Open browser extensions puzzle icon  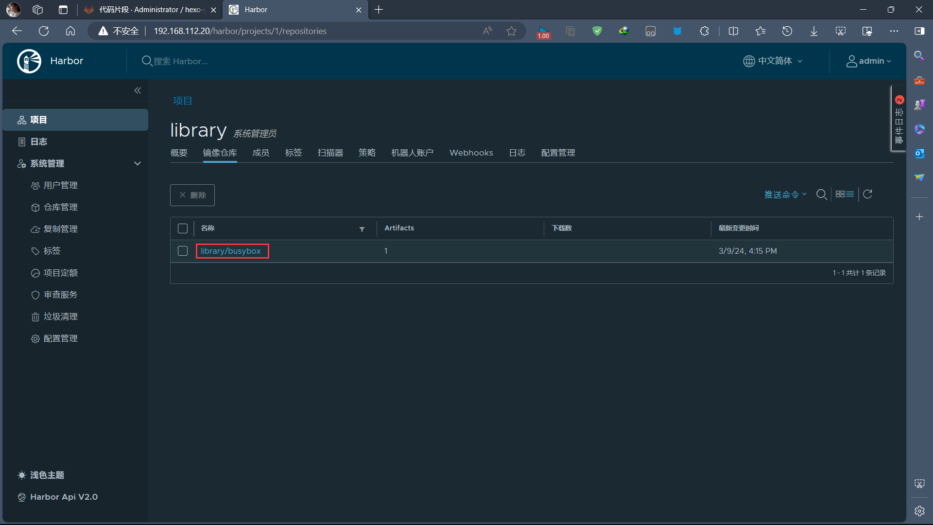point(704,31)
